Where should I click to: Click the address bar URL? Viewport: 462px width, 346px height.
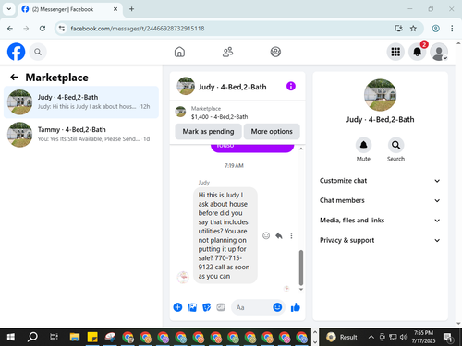tap(138, 29)
